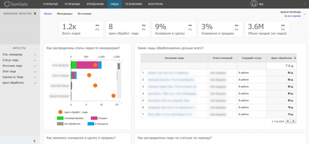Go to next page of leads table

293,121
